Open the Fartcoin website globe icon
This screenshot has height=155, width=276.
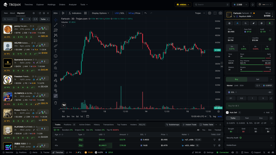point(229,23)
